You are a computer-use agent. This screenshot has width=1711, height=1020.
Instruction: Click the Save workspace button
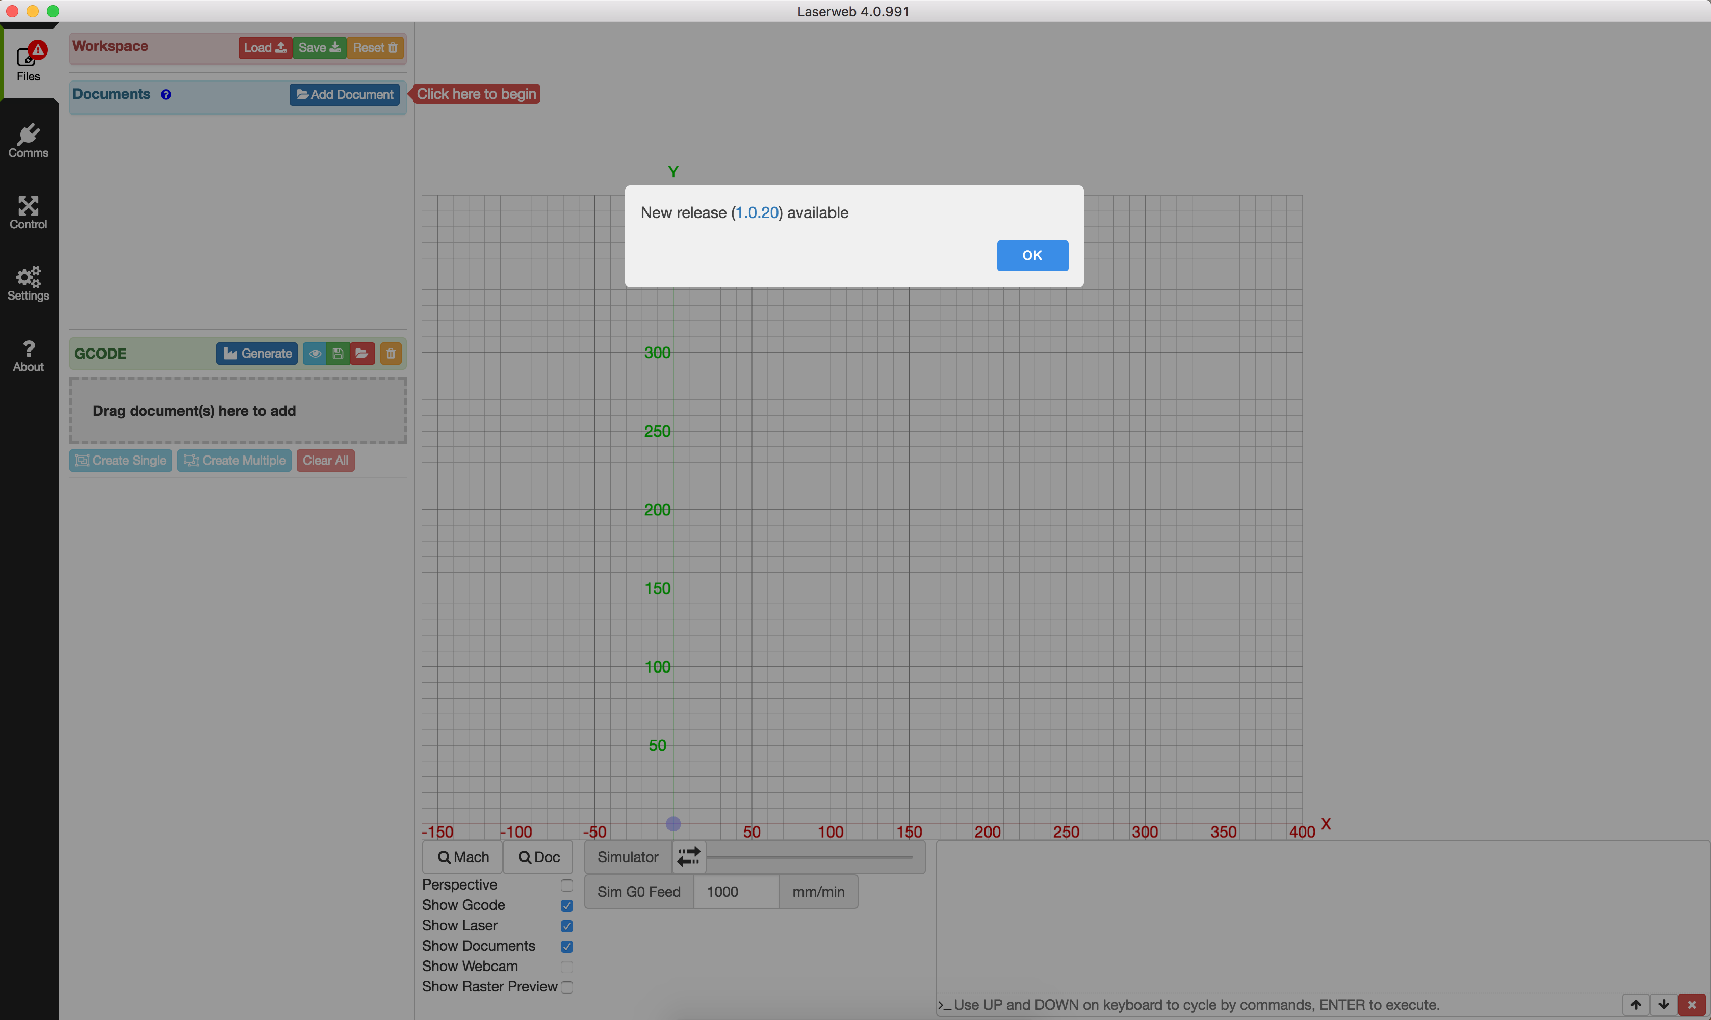click(x=319, y=47)
